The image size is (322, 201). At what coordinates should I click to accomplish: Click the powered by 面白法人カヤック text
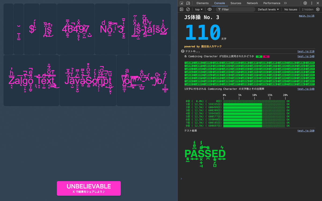(203, 46)
